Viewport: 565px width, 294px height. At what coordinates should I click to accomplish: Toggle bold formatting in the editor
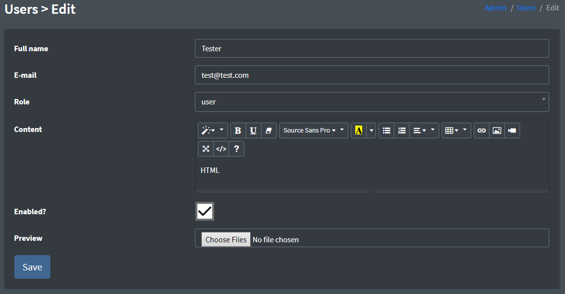(x=238, y=130)
